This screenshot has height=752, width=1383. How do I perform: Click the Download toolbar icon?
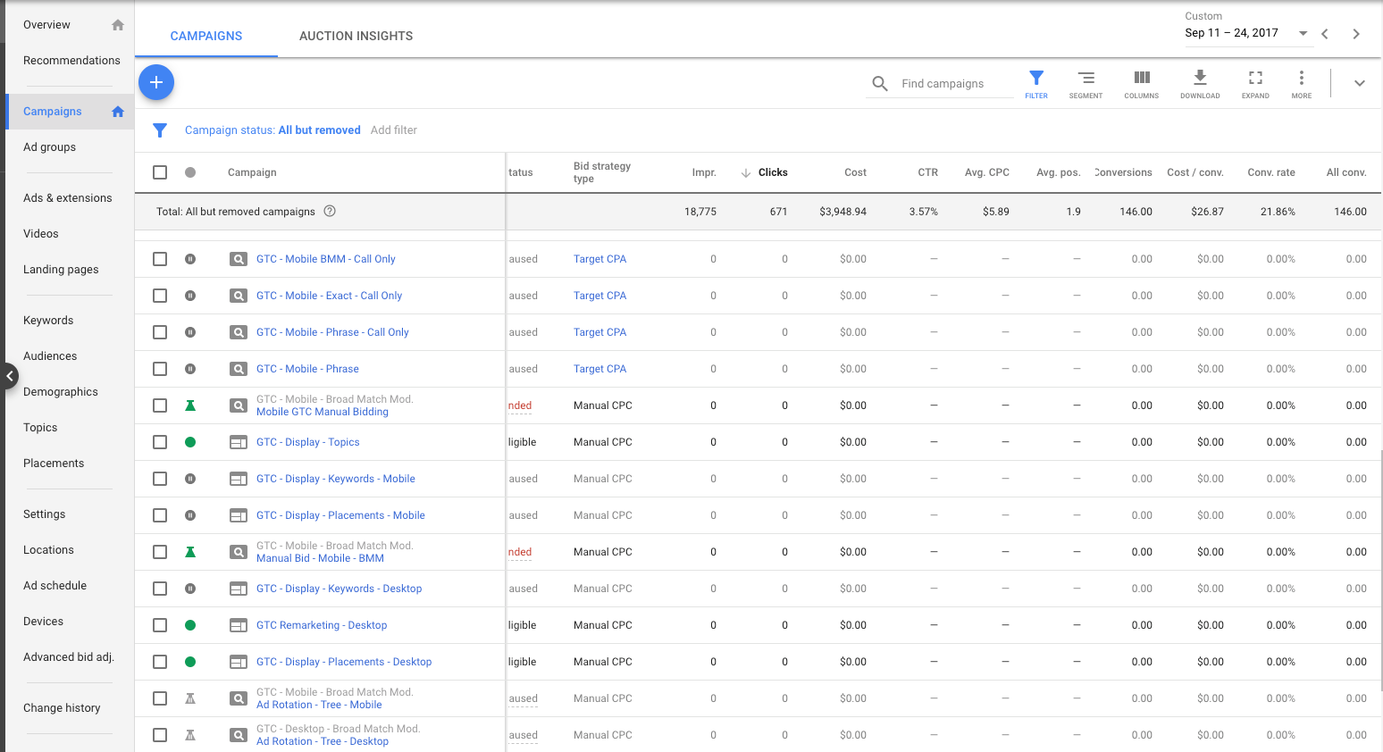point(1200,84)
